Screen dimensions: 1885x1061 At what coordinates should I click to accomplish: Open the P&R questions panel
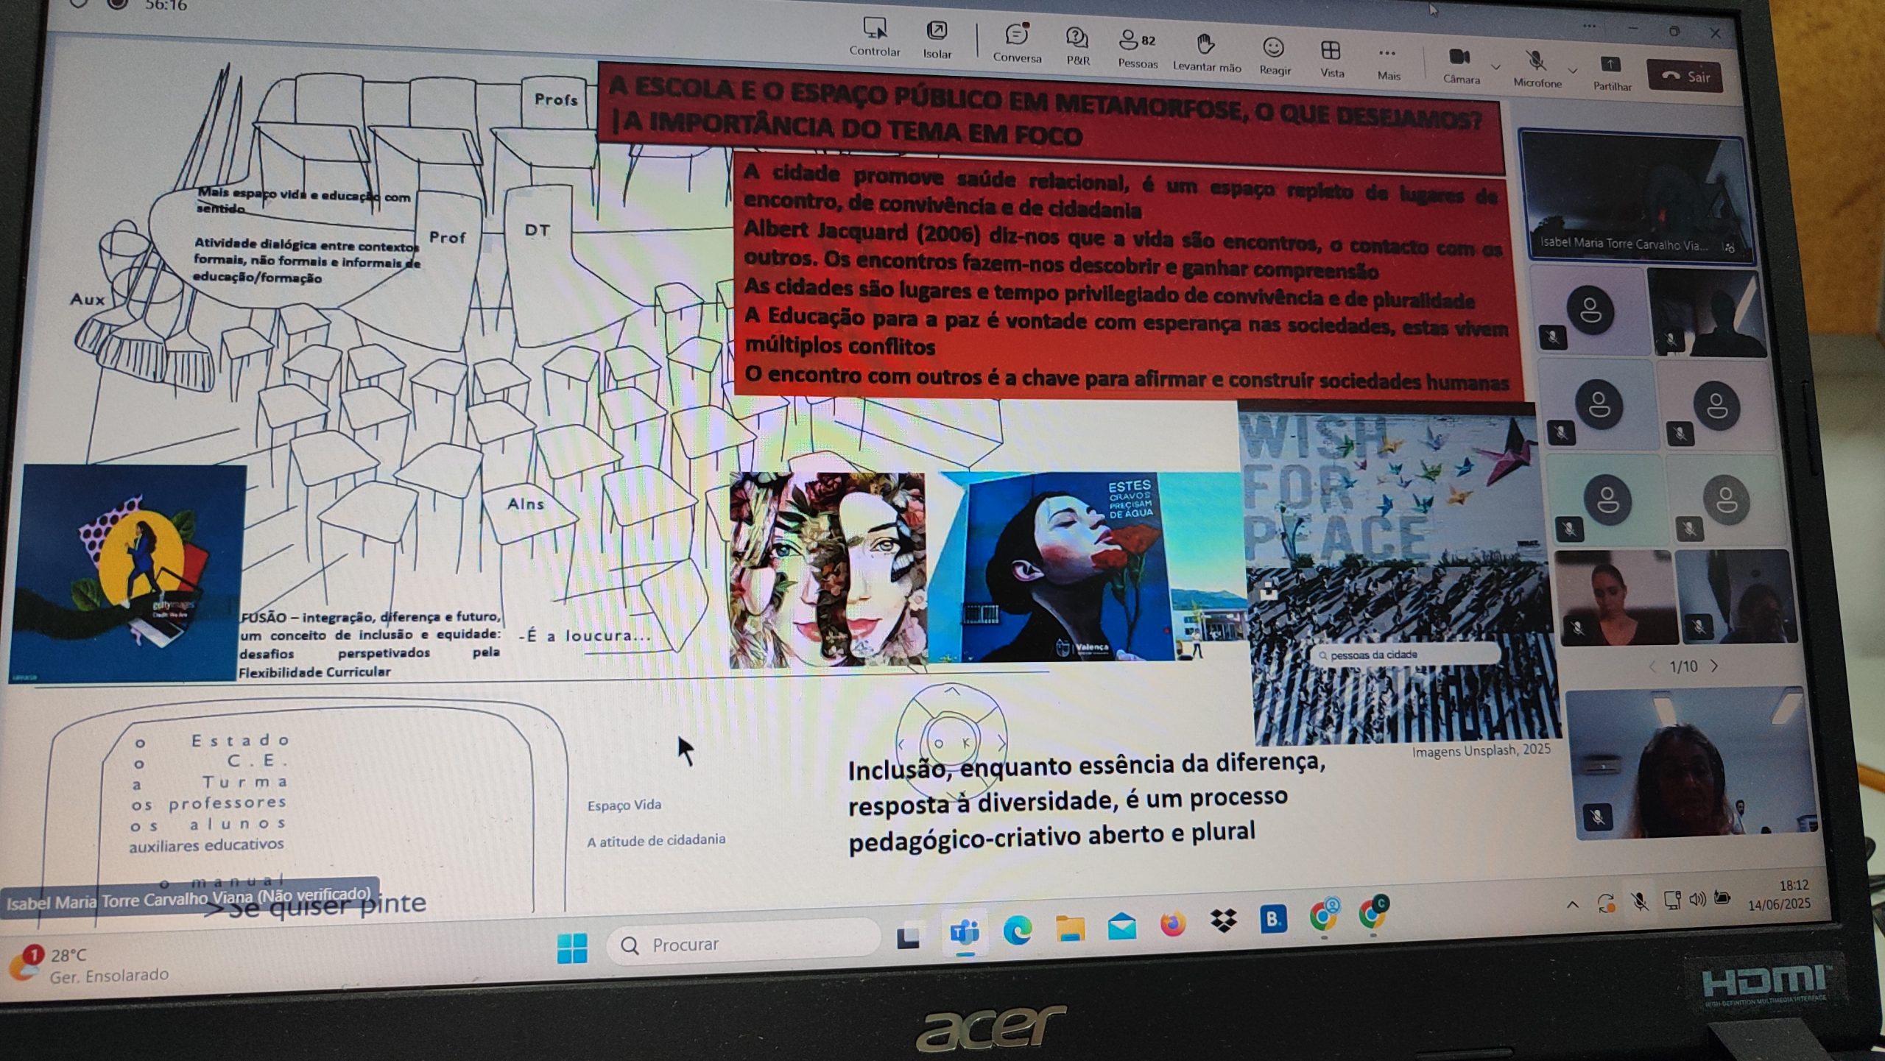(1077, 38)
